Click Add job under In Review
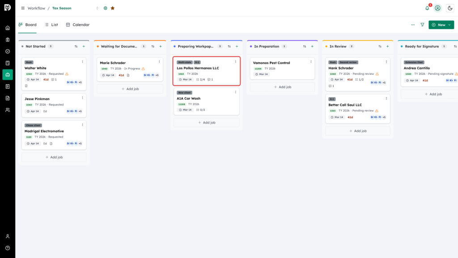 pos(358,131)
